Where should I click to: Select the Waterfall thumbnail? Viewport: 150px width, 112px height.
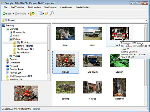tap(119, 87)
